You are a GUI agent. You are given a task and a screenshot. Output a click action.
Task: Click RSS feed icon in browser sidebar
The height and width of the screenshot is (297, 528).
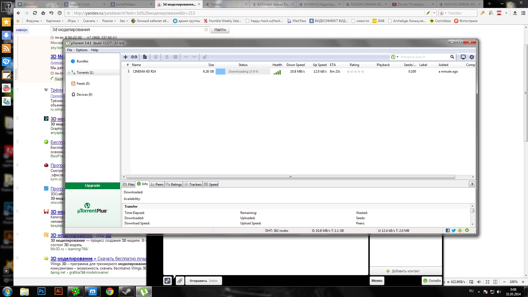tap(6, 48)
